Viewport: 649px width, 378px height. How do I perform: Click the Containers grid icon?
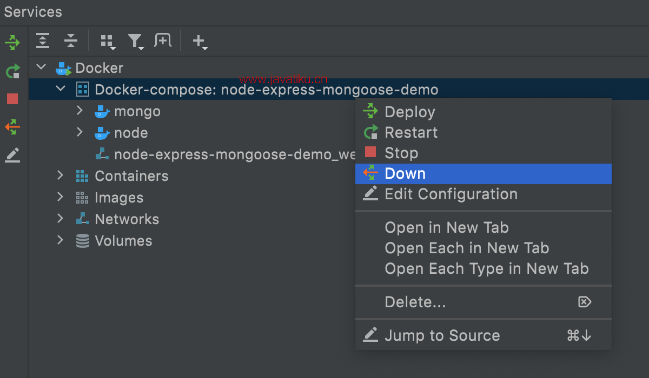pos(82,175)
